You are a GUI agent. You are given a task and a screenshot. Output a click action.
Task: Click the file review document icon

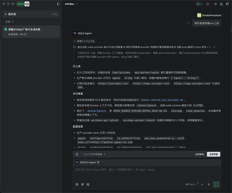click(x=77, y=154)
